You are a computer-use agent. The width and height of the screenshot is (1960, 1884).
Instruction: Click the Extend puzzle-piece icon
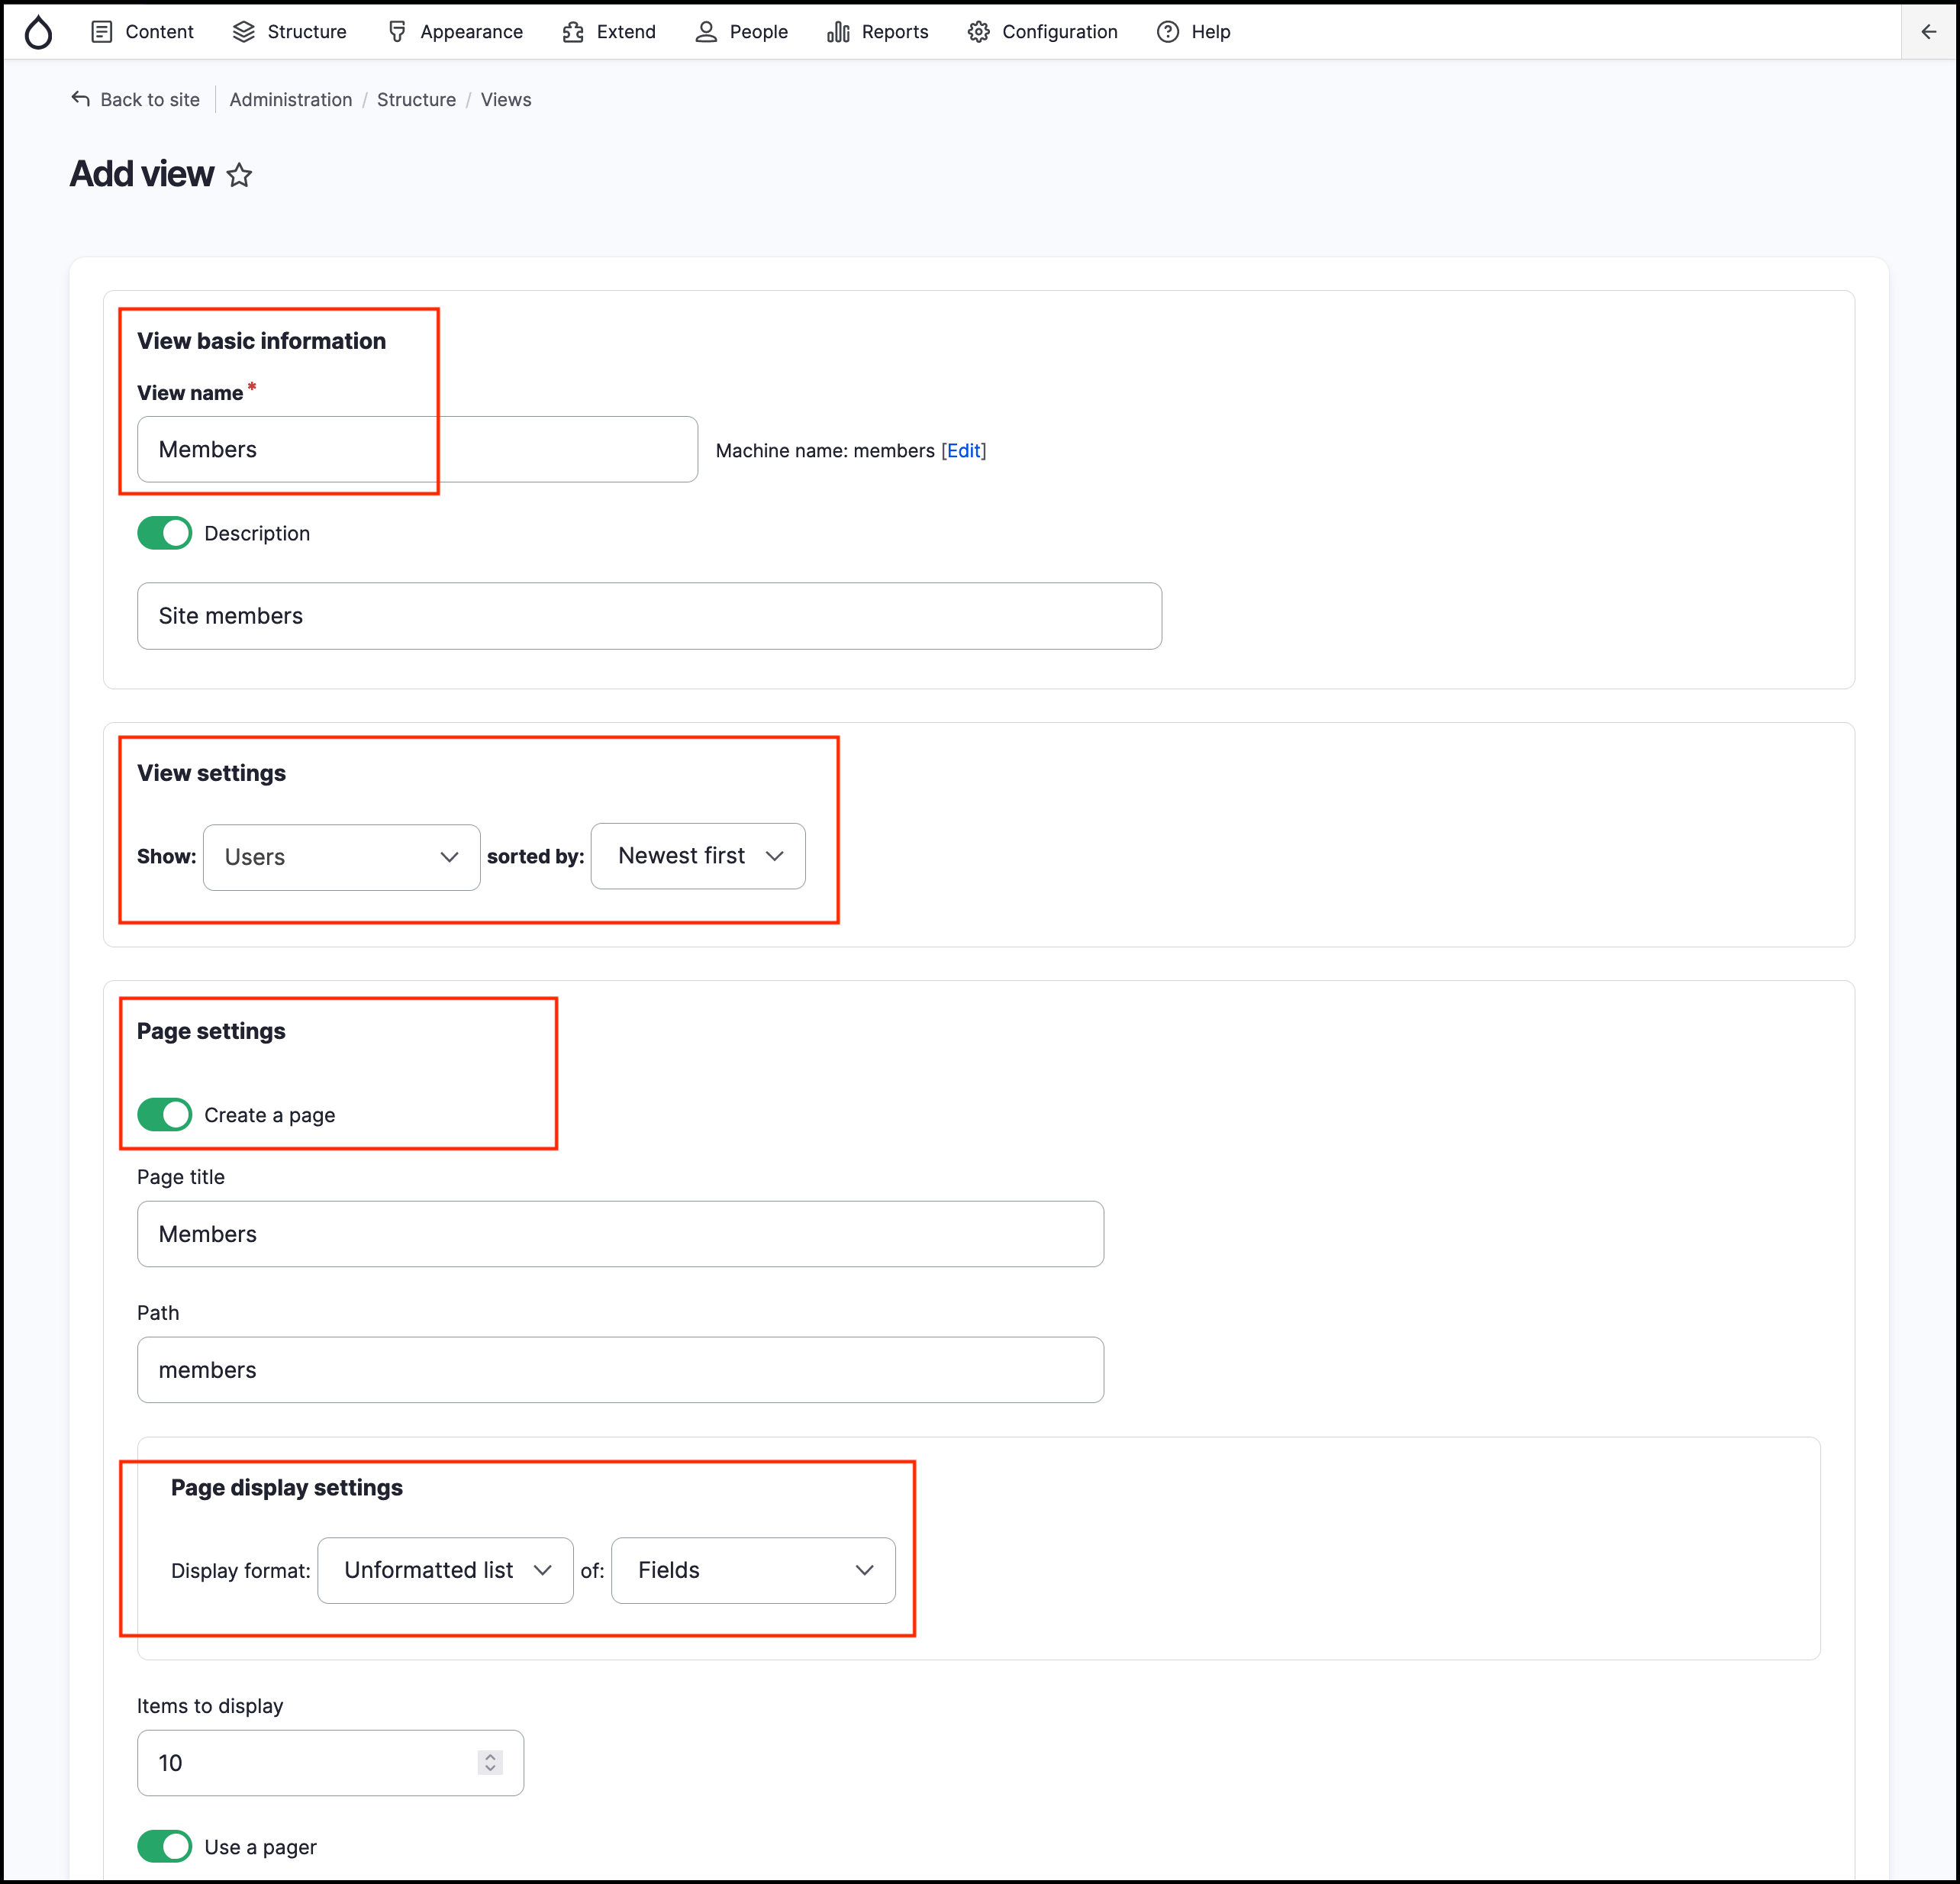[572, 31]
